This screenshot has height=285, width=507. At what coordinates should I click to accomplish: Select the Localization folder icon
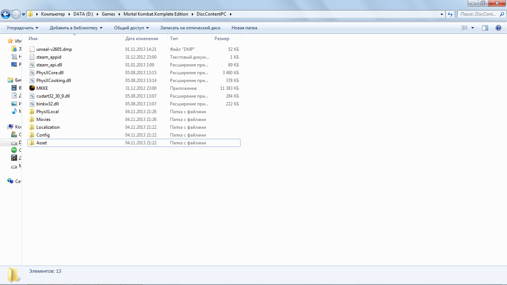point(32,127)
